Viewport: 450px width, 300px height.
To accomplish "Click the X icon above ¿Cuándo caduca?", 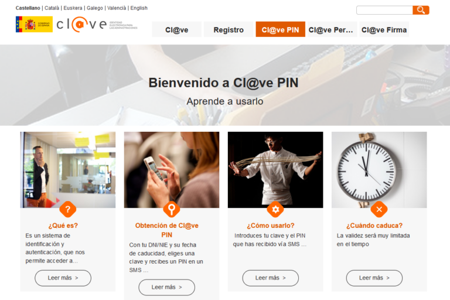I will coord(379,209).
